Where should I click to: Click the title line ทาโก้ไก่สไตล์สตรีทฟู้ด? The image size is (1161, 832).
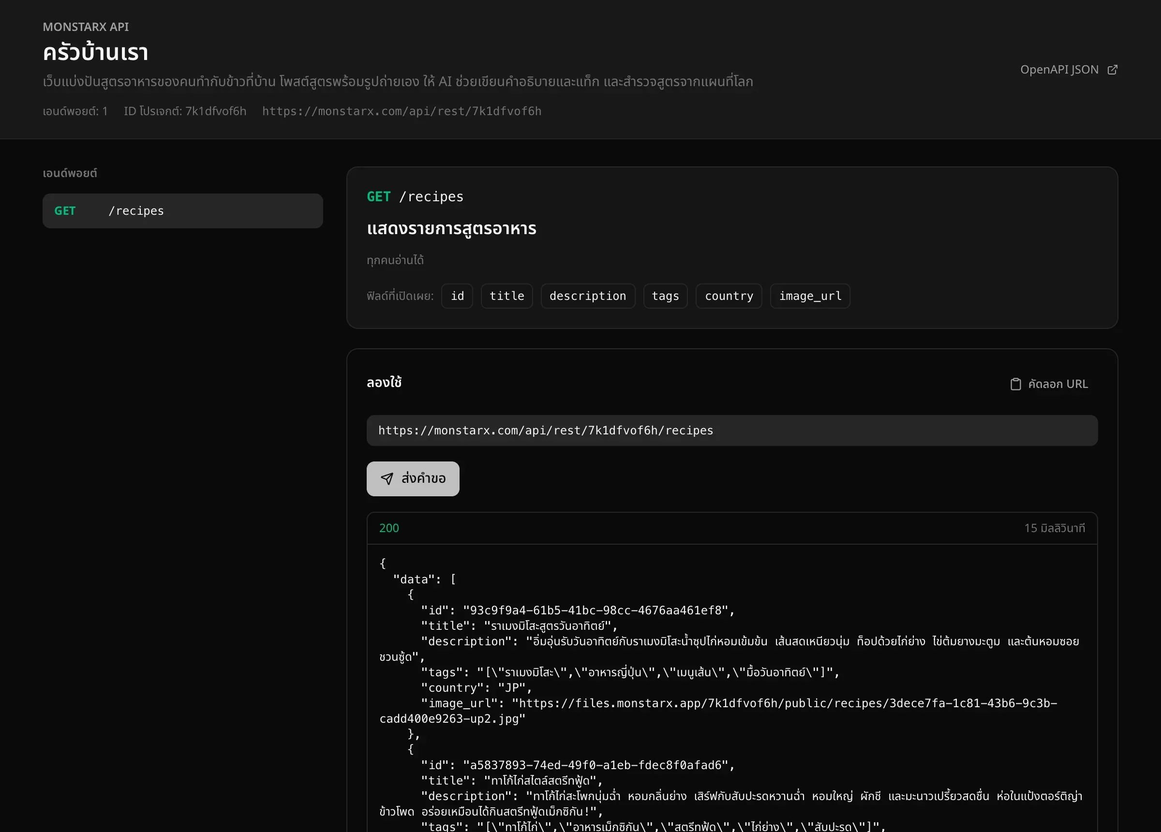[511, 780]
